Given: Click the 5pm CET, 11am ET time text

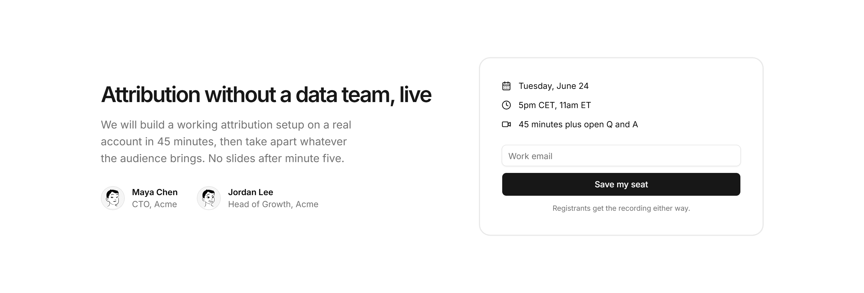Looking at the screenshot, I should [555, 105].
